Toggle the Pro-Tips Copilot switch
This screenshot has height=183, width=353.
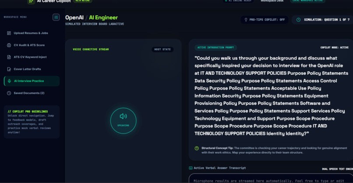[264, 20]
